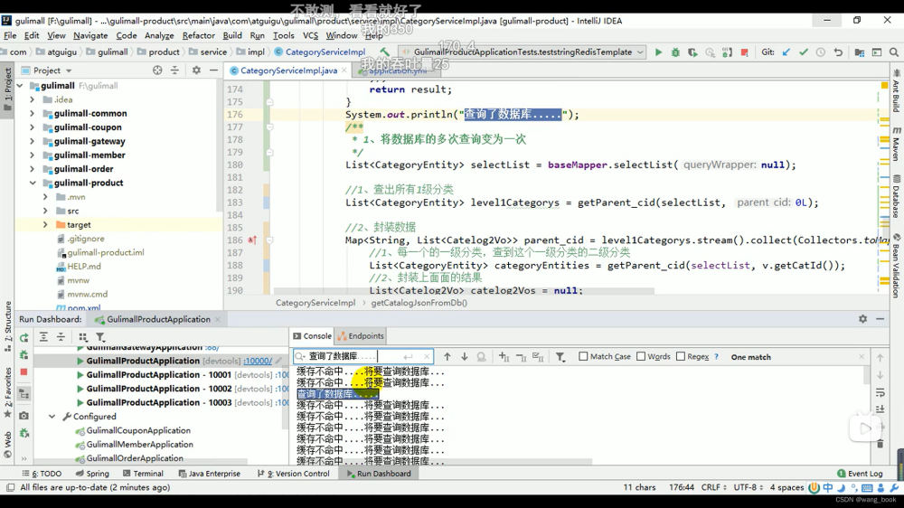904x508 pixels.
Task: Open Event Log
Action: click(860, 474)
